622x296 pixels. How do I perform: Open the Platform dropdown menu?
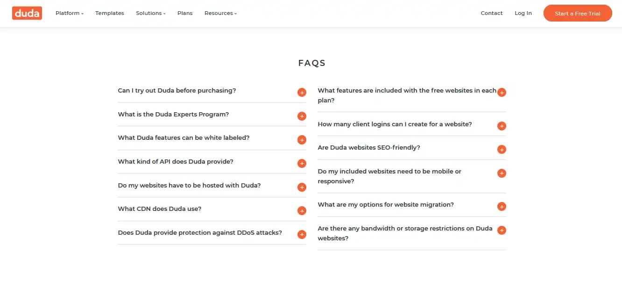coord(70,13)
